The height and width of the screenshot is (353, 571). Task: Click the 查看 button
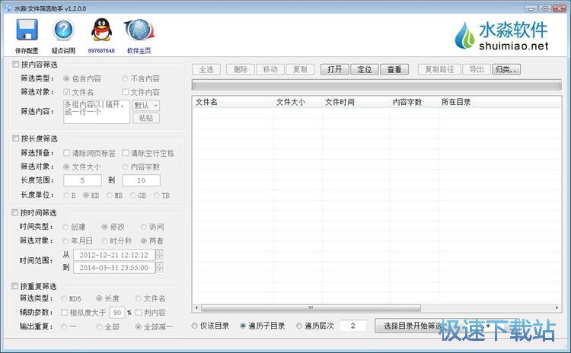click(394, 69)
